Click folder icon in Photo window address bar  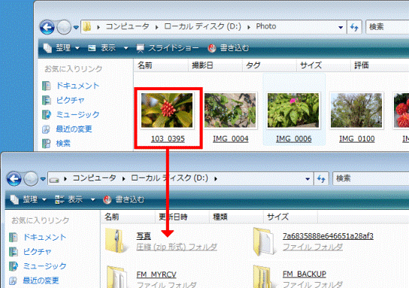click(x=87, y=26)
